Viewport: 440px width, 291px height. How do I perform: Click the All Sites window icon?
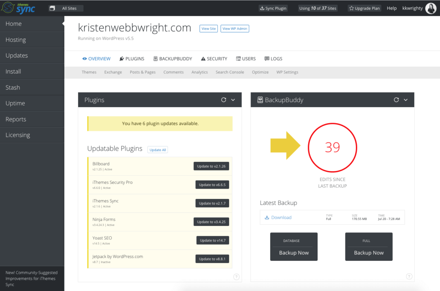[52, 9]
